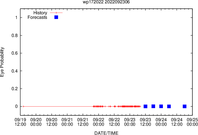
Task: Click the 09/22 12:00 x-axis label
Action: click(114, 122)
